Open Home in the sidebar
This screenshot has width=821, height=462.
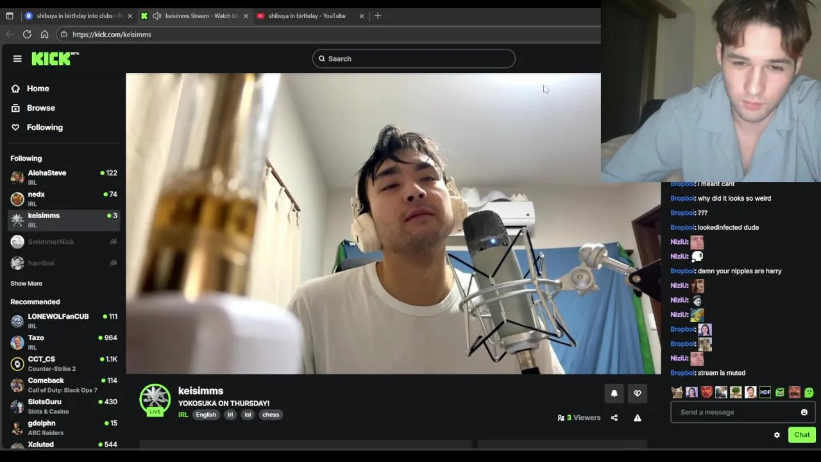pyautogui.click(x=30, y=89)
